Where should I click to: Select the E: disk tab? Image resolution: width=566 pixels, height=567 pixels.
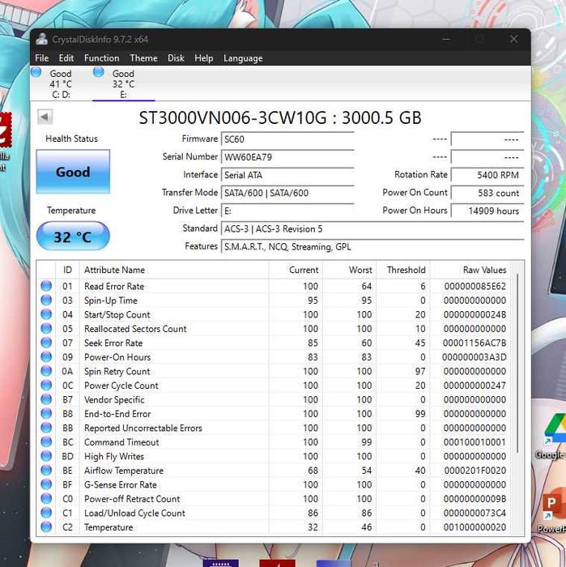(124, 83)
